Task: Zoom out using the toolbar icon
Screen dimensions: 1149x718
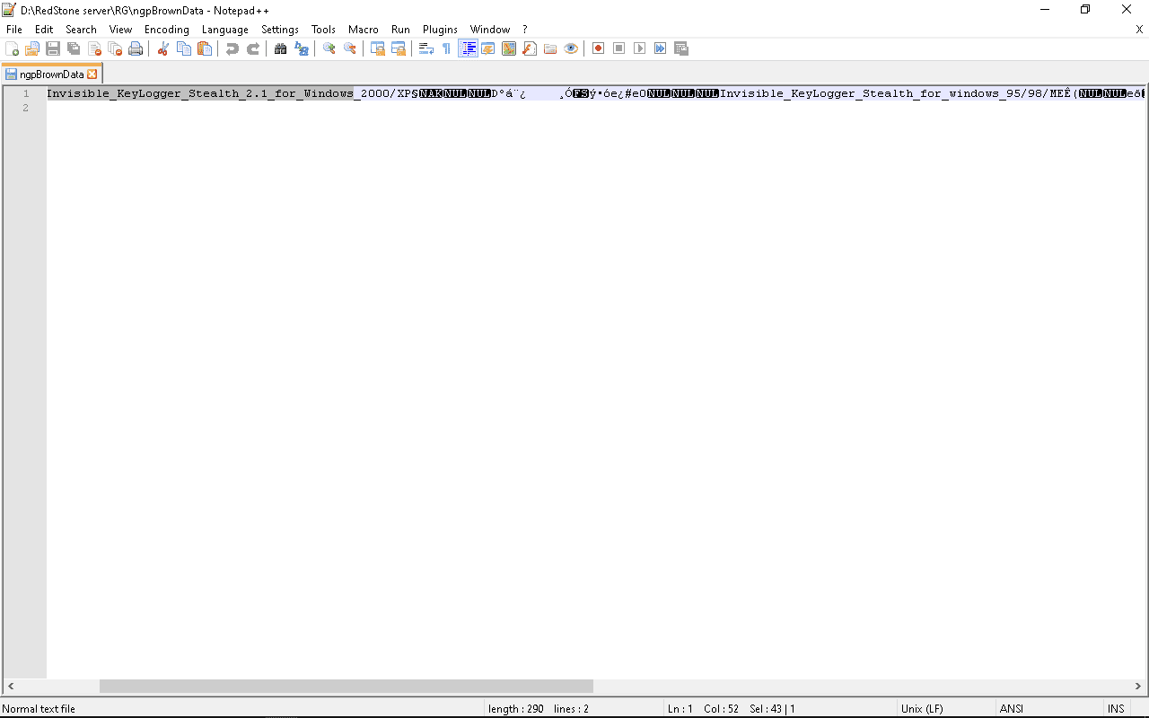Action: [350, 48]
